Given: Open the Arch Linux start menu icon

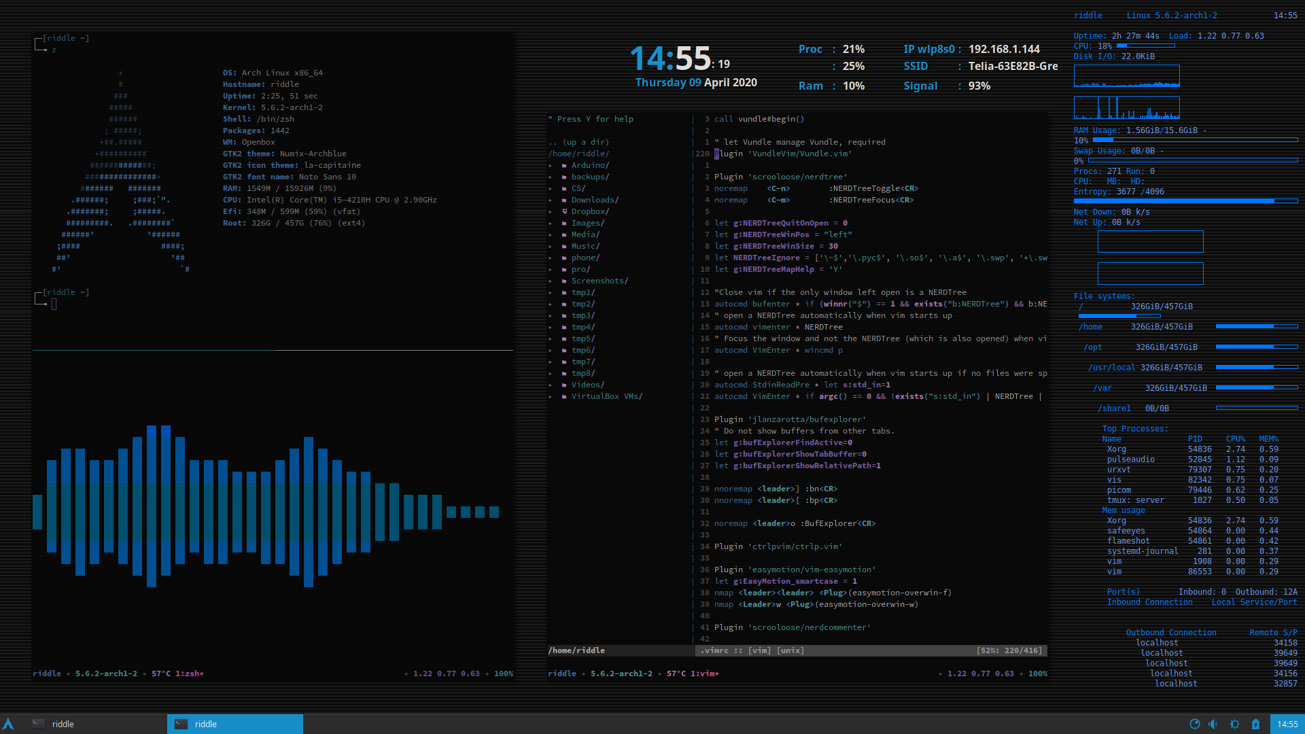Looking at the screenshot, I should point(8,724).
